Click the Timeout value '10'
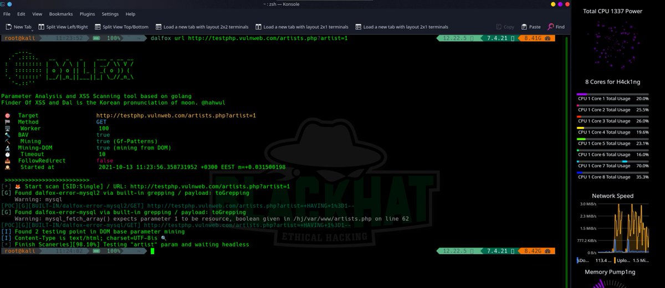 102,154
